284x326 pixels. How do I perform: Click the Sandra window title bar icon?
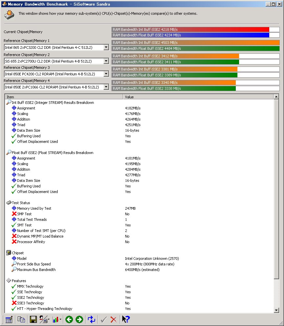pos(4,4)
